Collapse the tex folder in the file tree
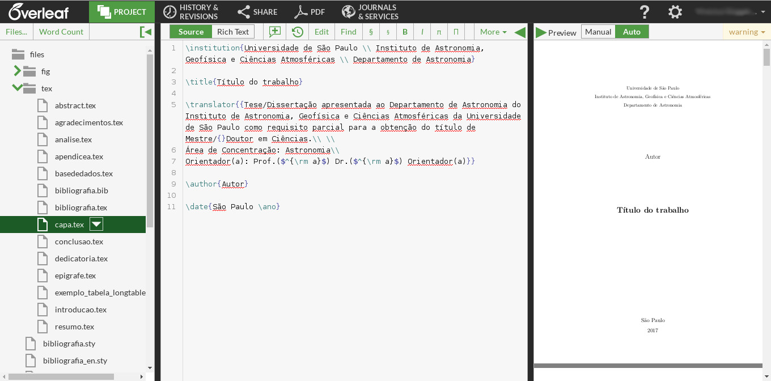The height and width of the screenshot is (381, 771). pos(16,88)
